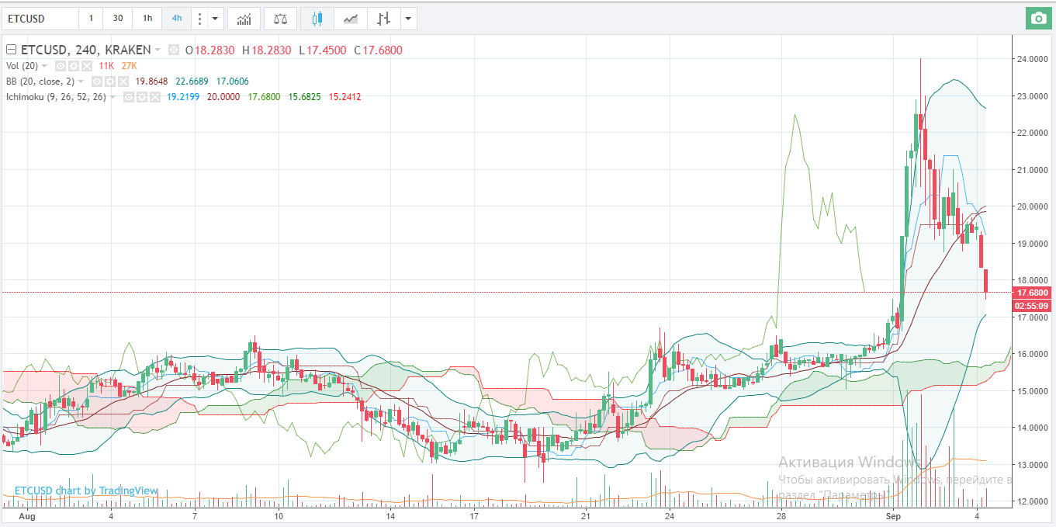Hide the BB indicator with eye icon
Image resolution: width=1056 pixels, height=527 pixels.
(x=97, y=81)
